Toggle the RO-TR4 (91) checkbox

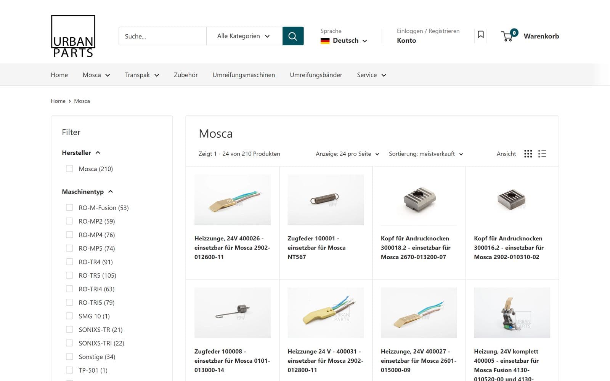click(69, 262)
